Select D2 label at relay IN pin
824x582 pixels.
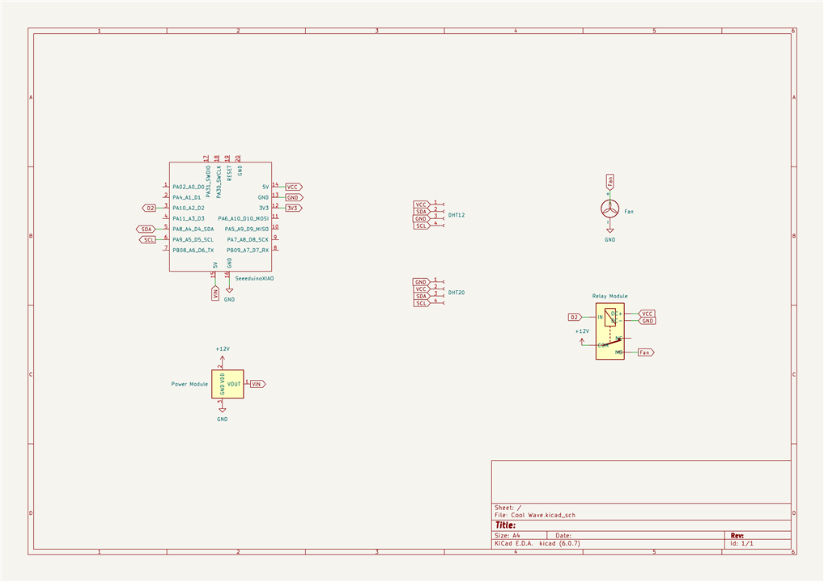pos(576,317)
